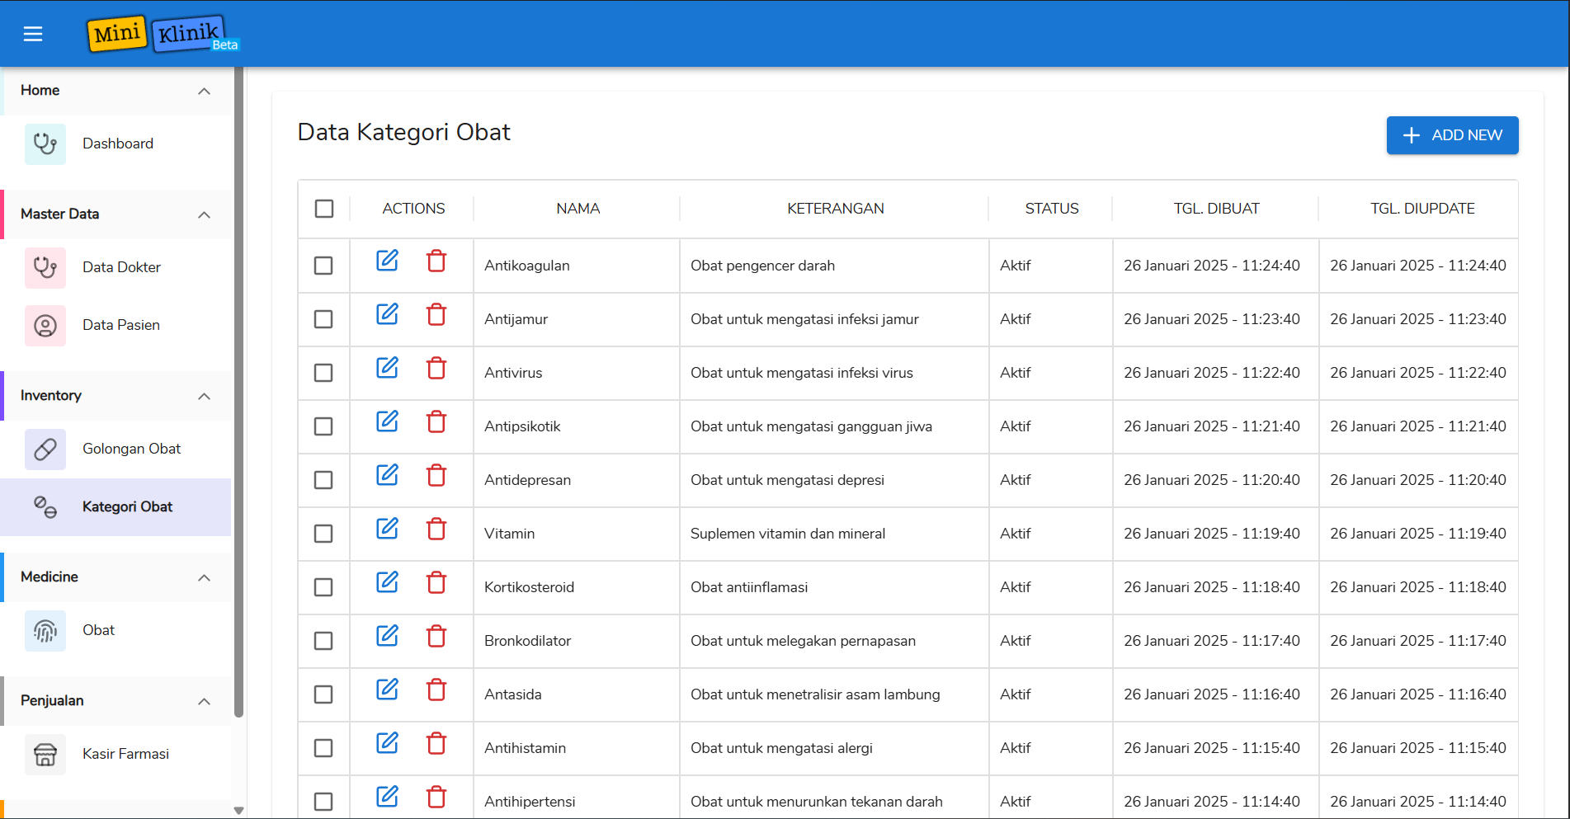Edit the Antasida category

tap(387, 690)
